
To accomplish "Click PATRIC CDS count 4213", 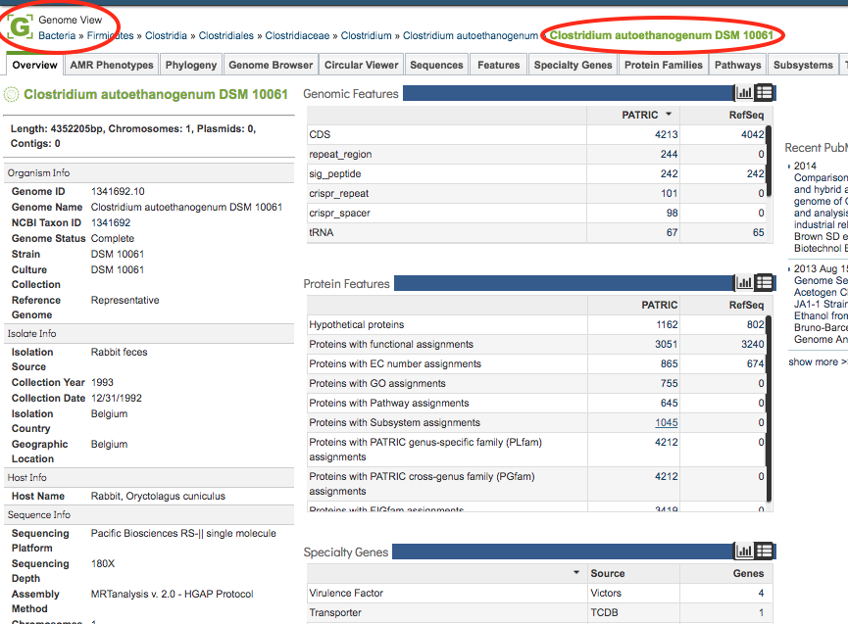I will 667,134.
